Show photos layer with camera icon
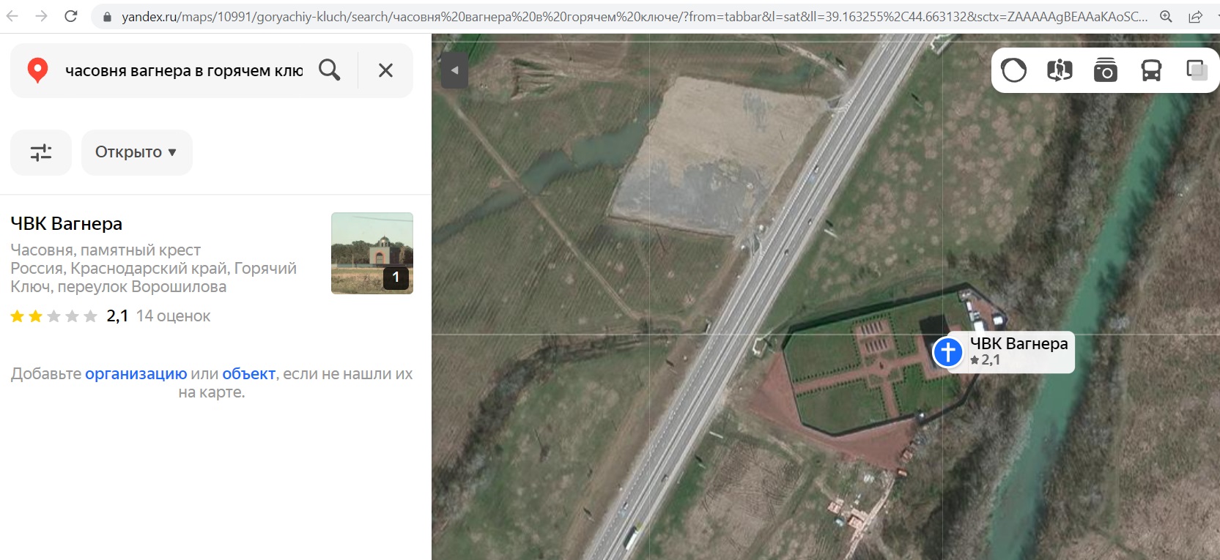 coord(1105,70)
